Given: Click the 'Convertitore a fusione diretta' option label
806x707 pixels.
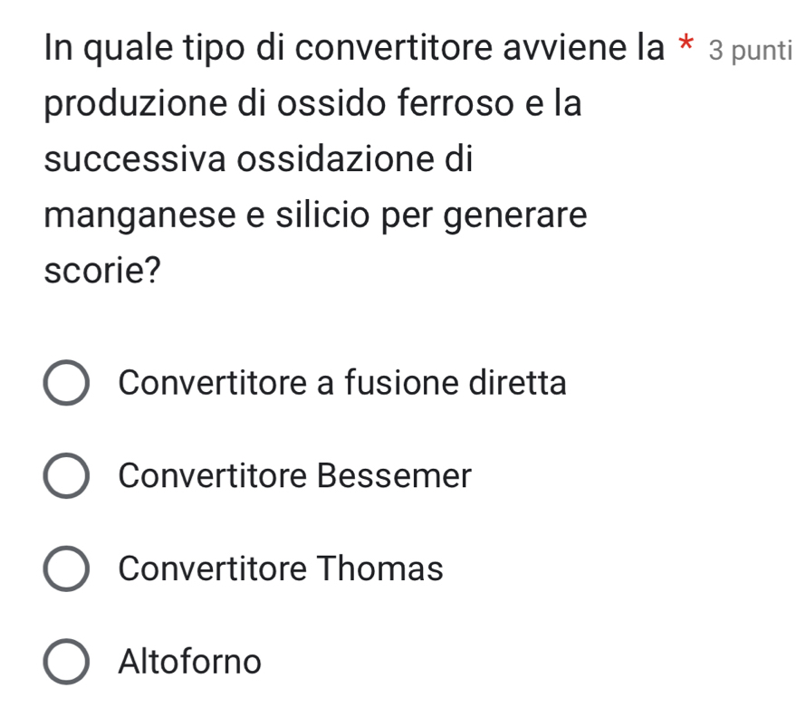Looking at the screenshot, I should [x=342, y=384].
